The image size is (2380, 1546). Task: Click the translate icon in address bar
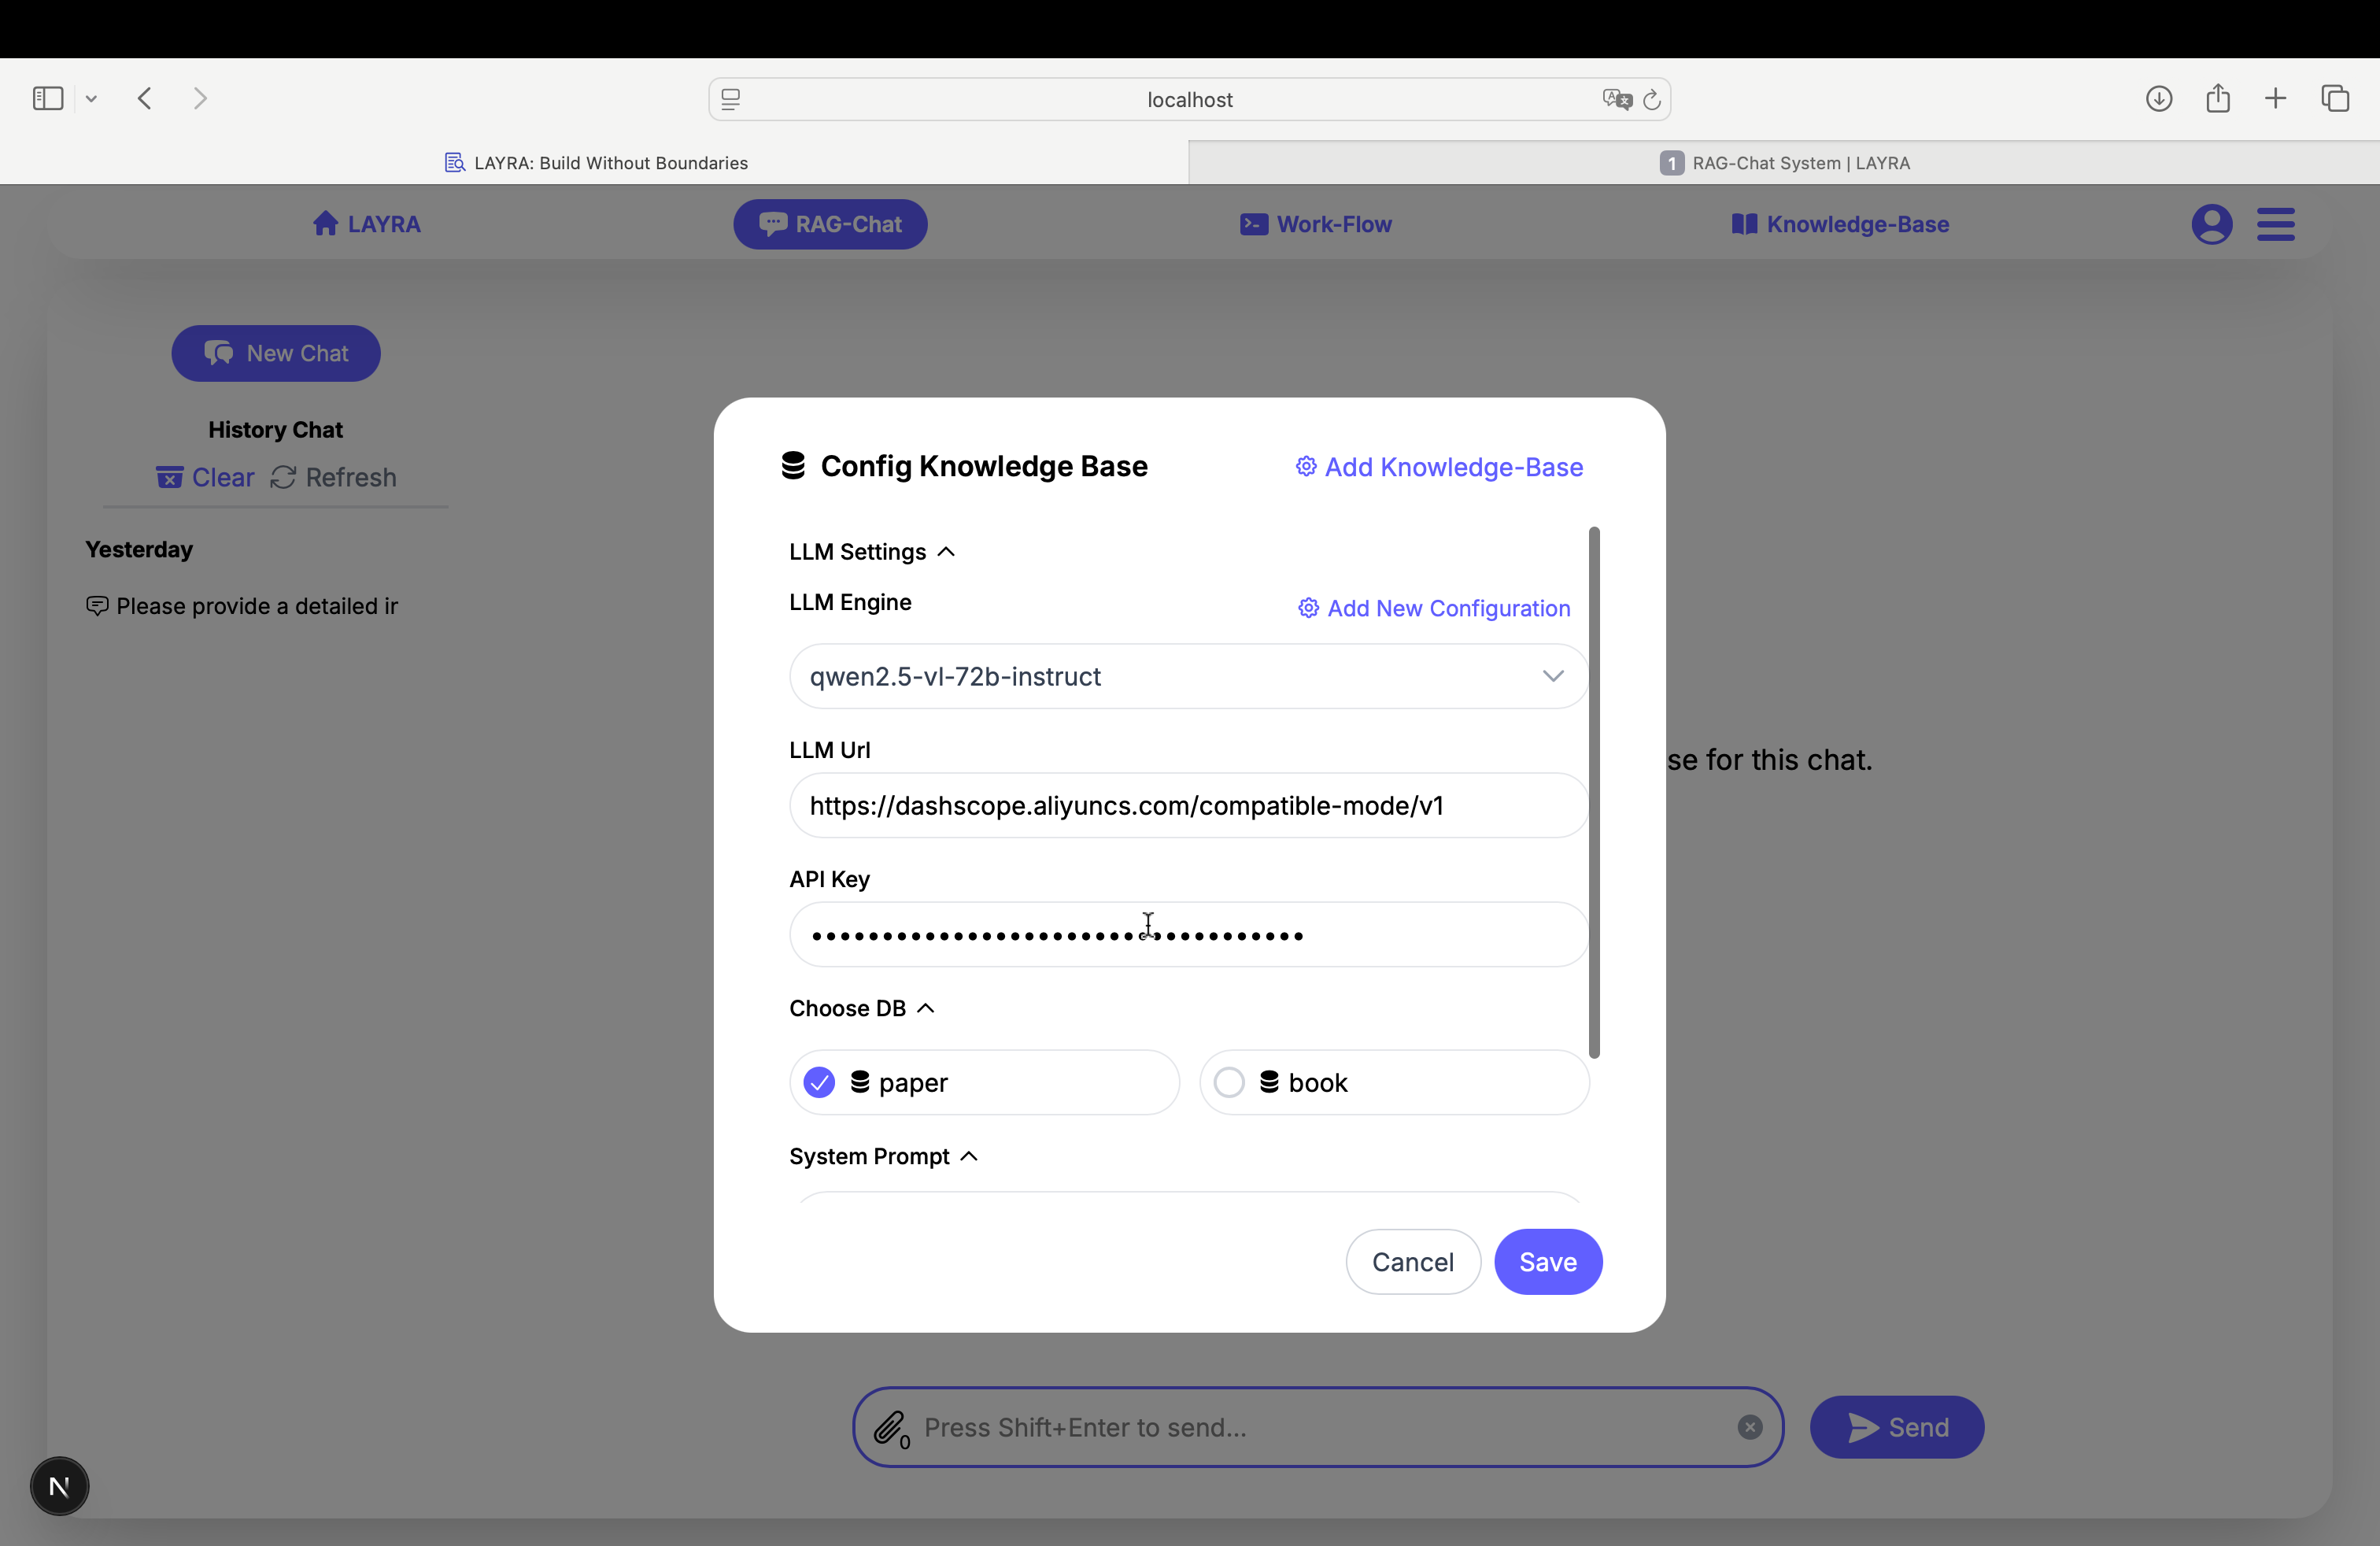1616,99
